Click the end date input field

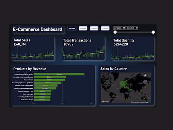pyautogui.click(x=132, y=28)
